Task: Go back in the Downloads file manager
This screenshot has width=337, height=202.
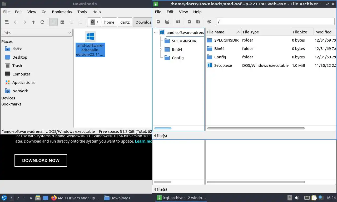Action: 16,22
